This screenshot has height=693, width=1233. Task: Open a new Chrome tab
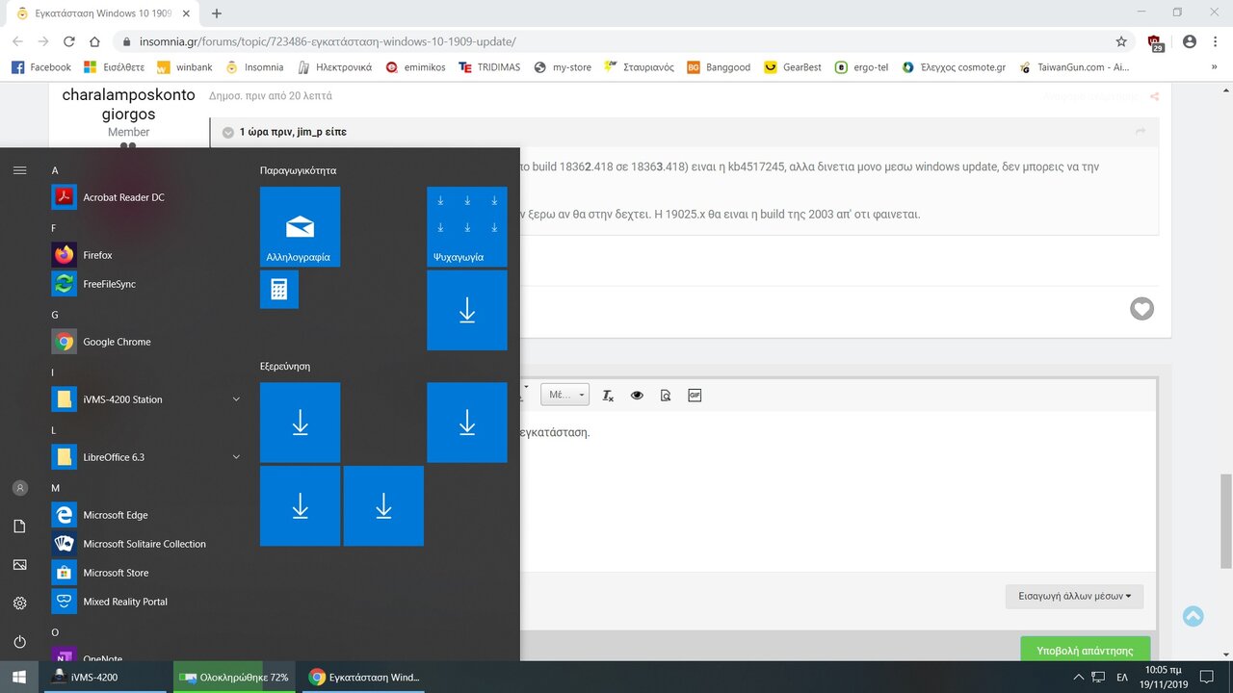(x=217, y=13)
